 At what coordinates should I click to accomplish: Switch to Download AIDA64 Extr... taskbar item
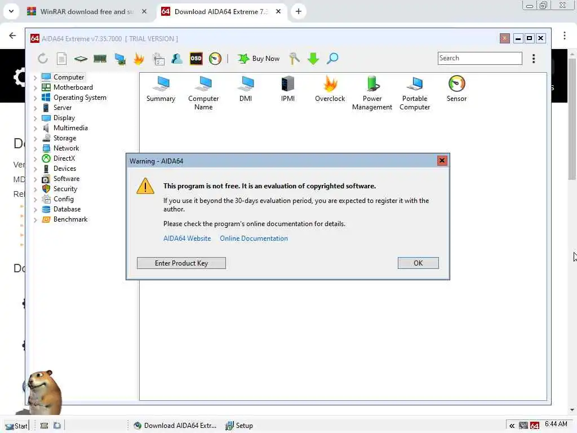pos(175,426)
